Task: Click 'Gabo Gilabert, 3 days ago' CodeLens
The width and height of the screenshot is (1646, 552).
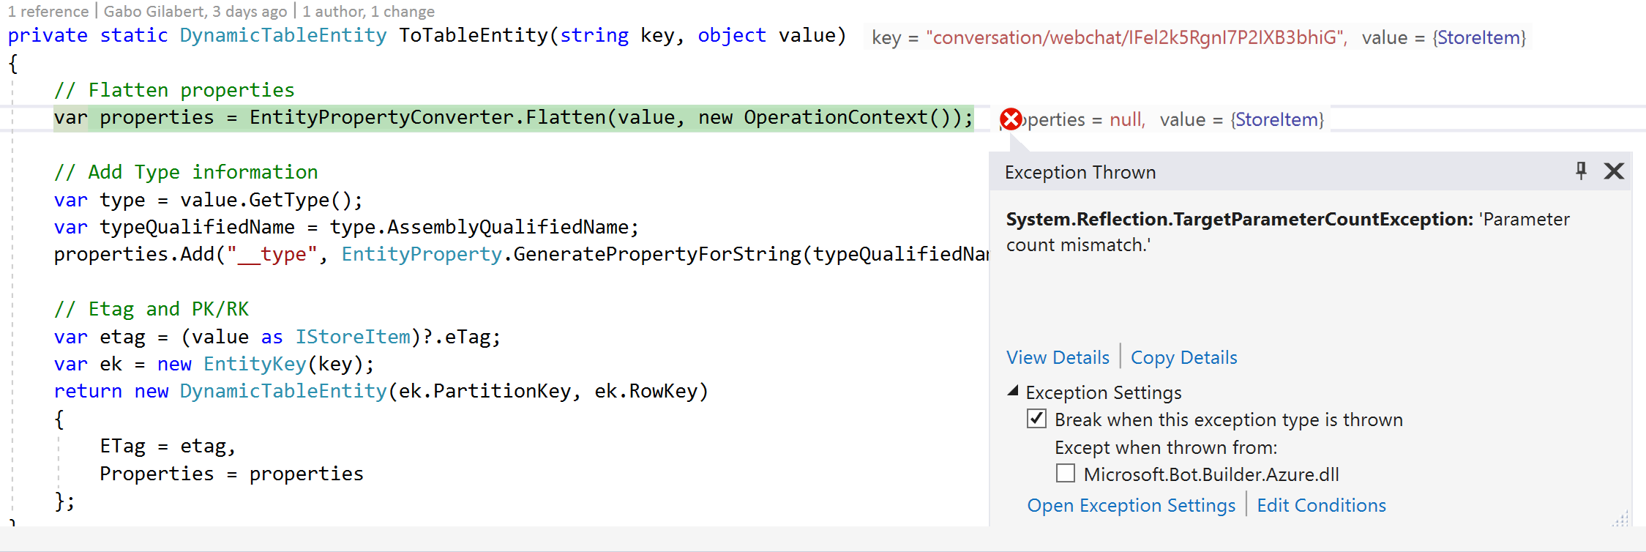Action: coord(195,11)
